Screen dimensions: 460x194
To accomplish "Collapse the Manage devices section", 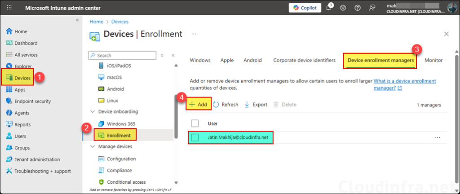I will click(93, 146).
